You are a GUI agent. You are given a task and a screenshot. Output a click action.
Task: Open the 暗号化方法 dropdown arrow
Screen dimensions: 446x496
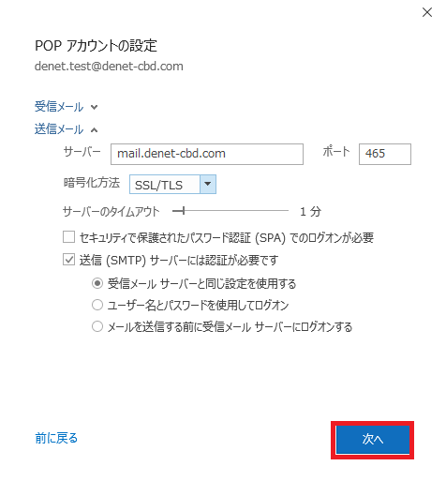208,184
